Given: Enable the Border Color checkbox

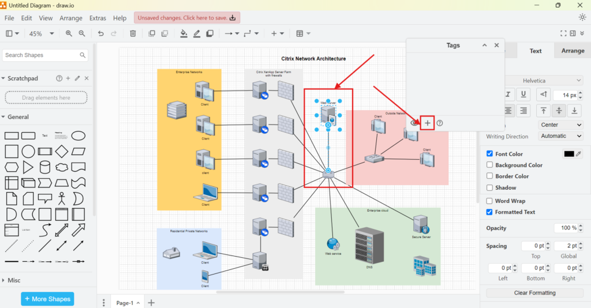Looking at the screenshot, I should (x=489, y=176).
